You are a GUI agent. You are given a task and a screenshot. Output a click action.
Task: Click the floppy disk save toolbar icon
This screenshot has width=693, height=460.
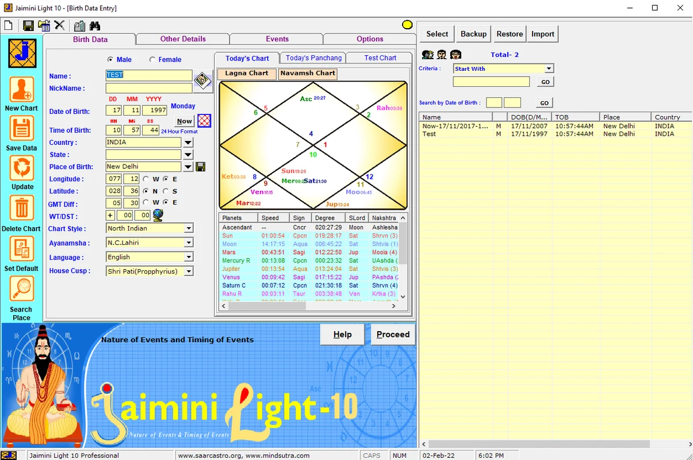click(x=28, y=25)
